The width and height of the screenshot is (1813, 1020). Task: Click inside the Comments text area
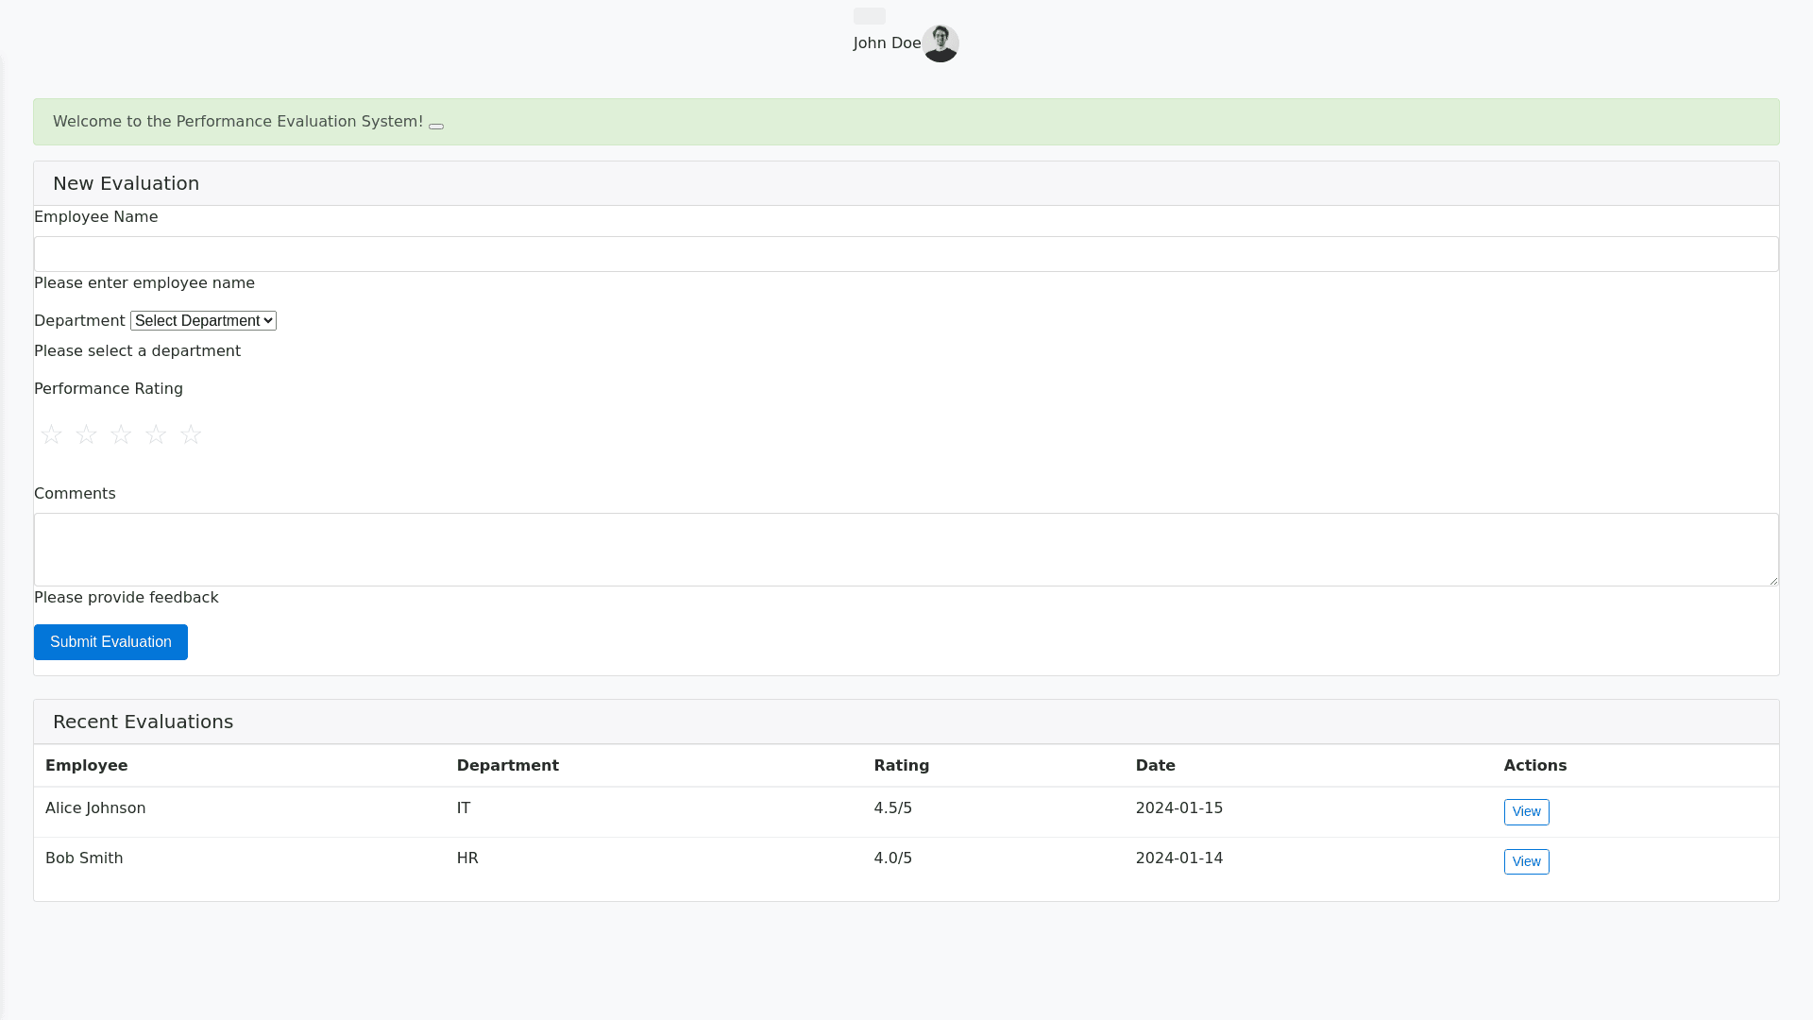pyautogui.click(x=906, y=550)
